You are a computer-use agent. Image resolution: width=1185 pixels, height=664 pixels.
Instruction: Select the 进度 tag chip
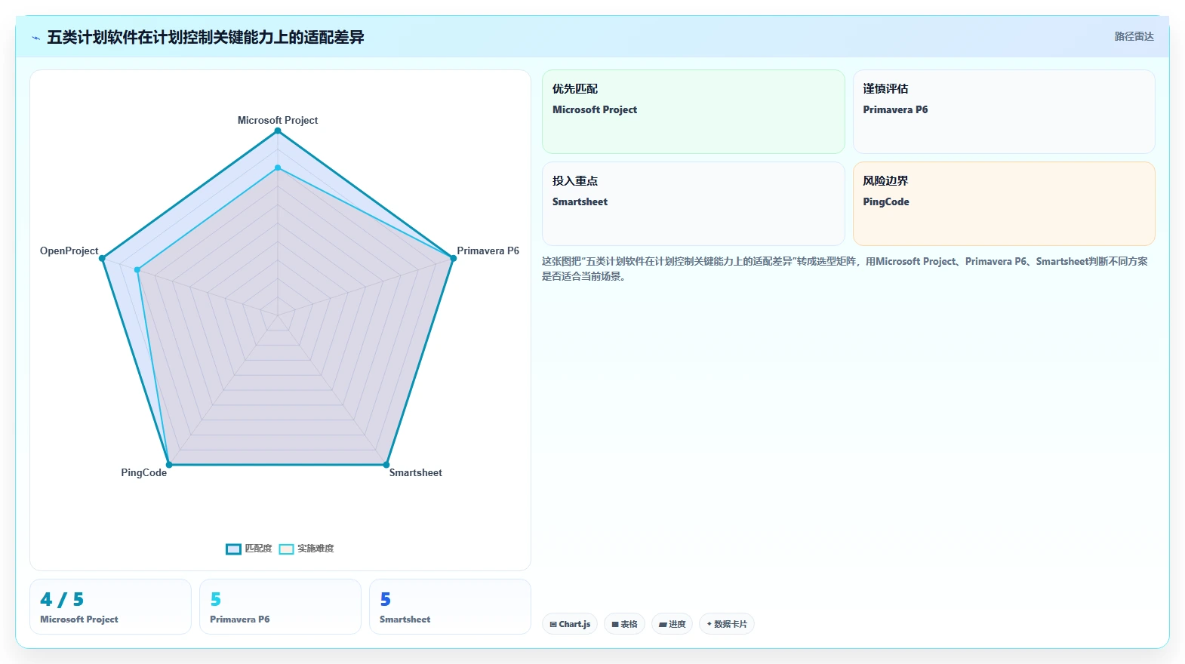click(x=672, y=624)
